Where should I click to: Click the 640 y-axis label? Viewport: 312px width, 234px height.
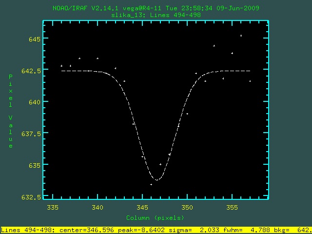click(35, 102)
